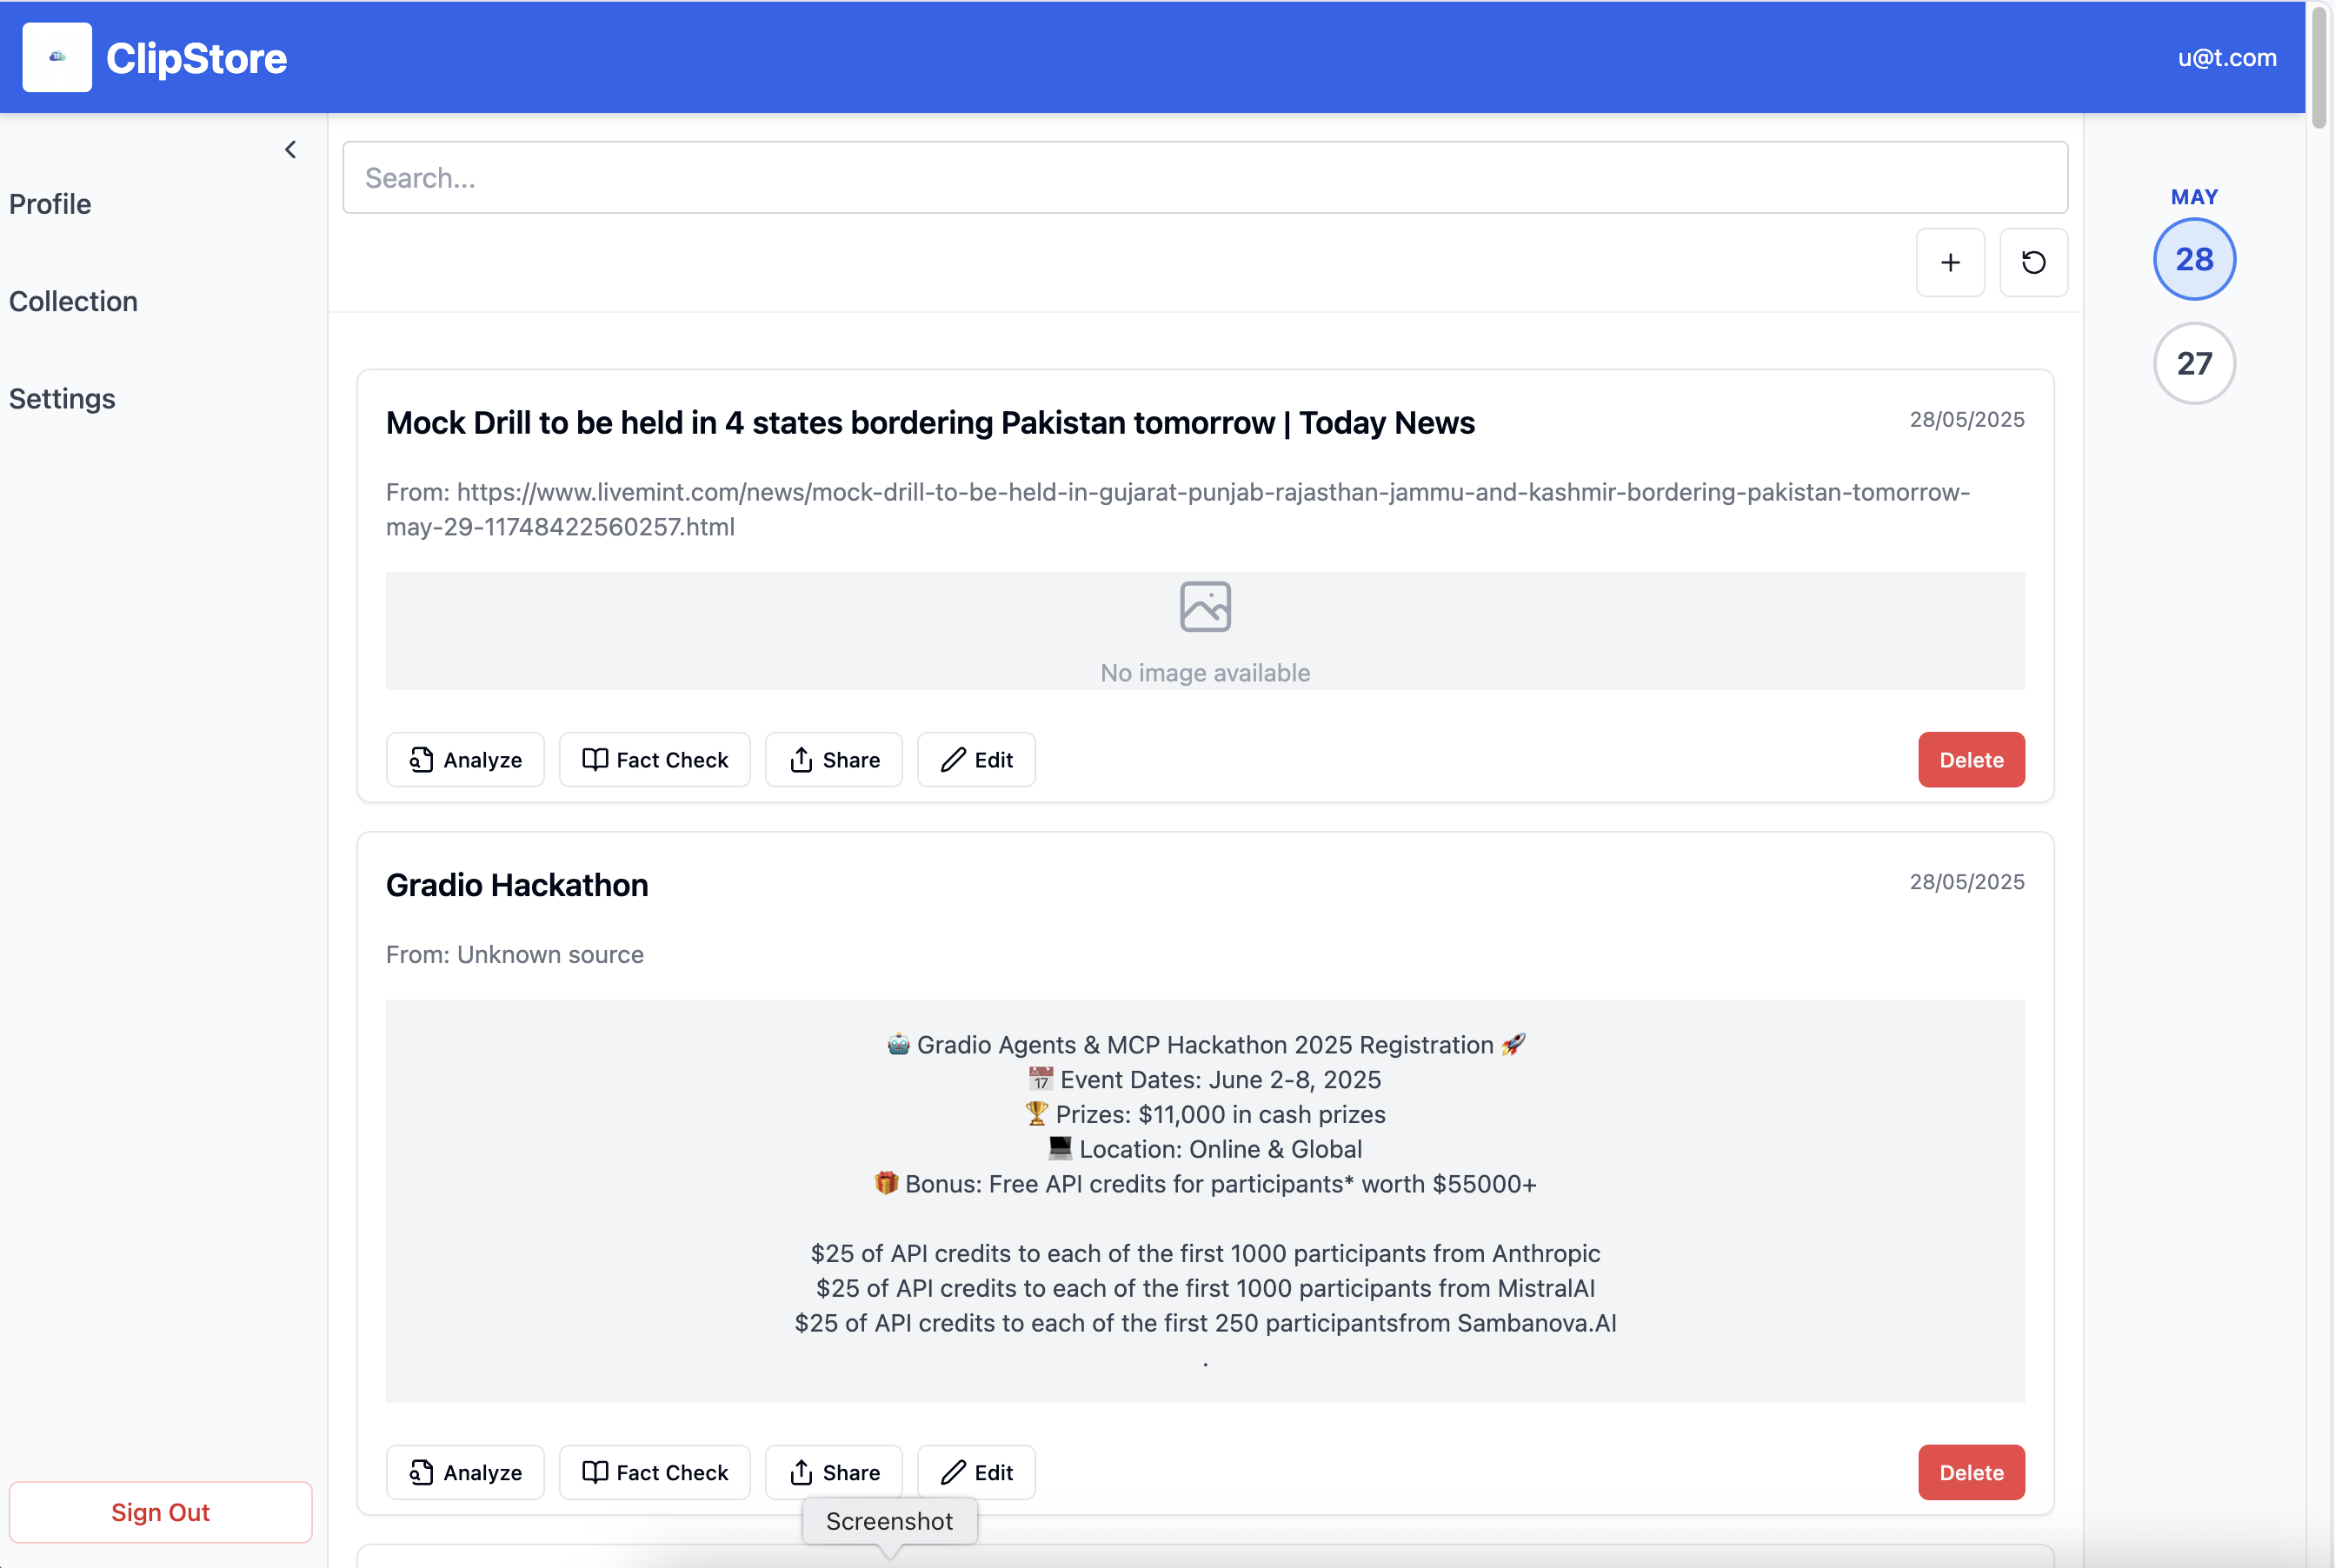
Task: Delete the Gradio Hackathon clip
Action: [1970, 1472]
